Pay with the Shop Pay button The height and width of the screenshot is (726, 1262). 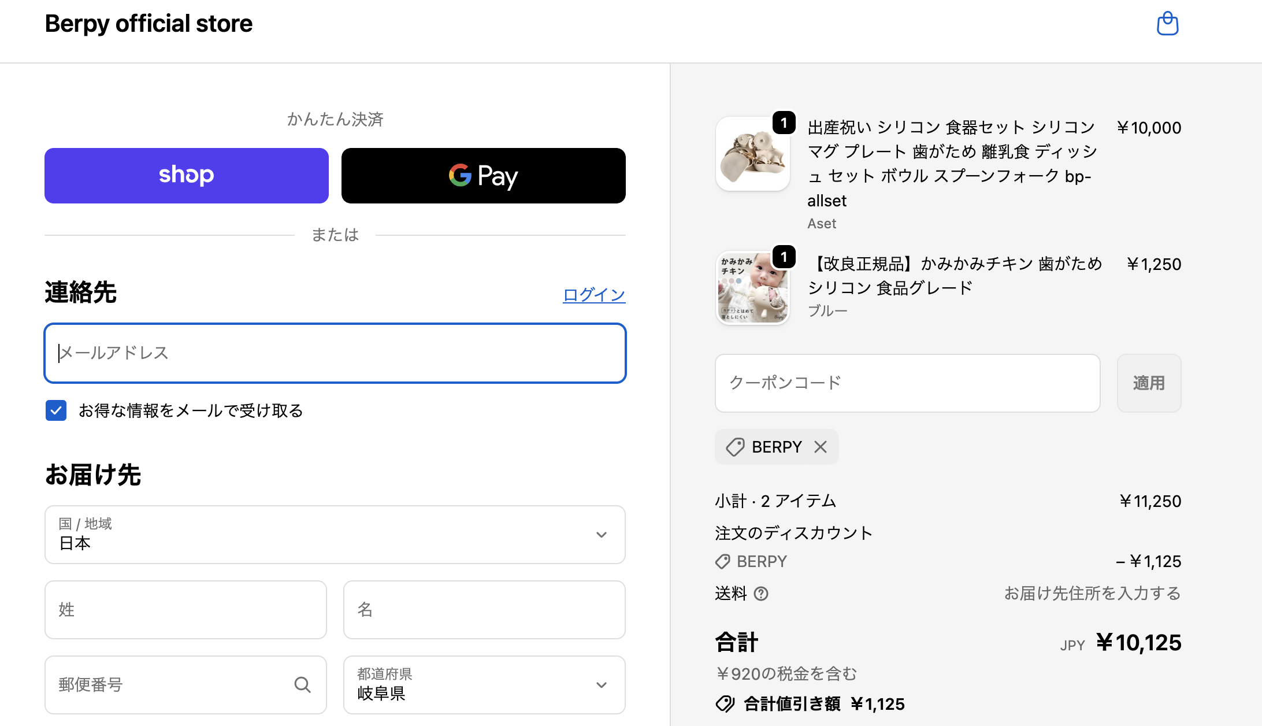click(x=187, y=176)
